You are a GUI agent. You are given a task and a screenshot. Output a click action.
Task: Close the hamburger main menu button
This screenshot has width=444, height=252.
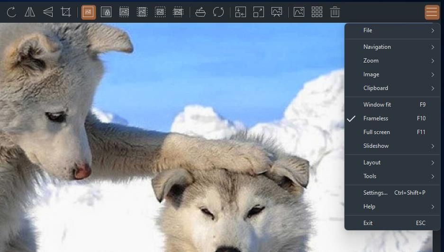[432, 12]
